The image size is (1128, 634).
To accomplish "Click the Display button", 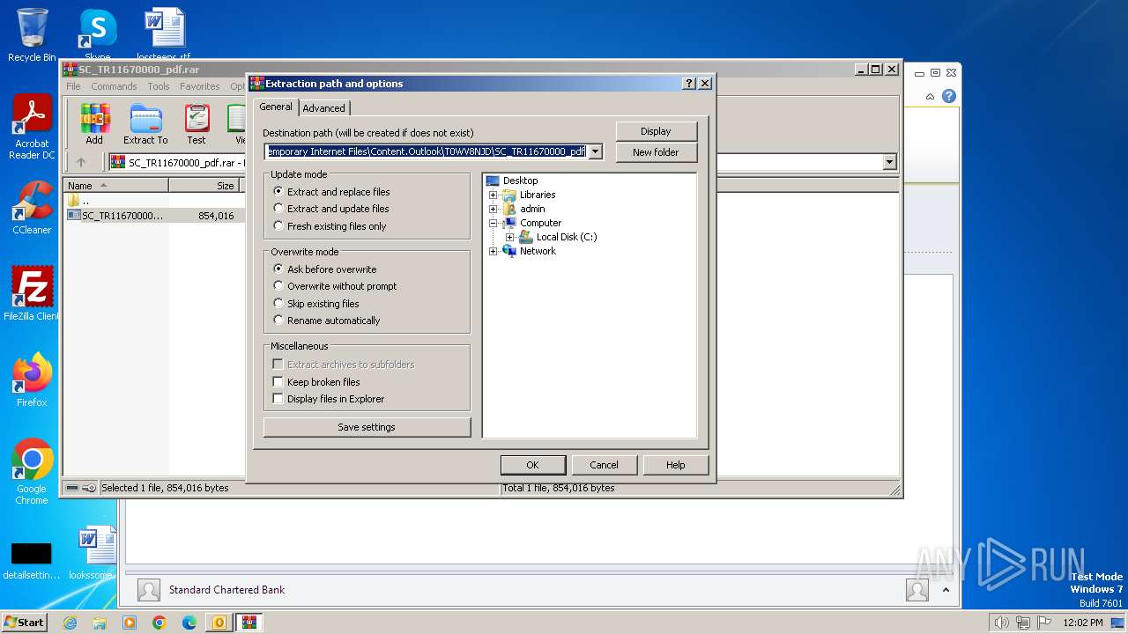I will 657,131.
